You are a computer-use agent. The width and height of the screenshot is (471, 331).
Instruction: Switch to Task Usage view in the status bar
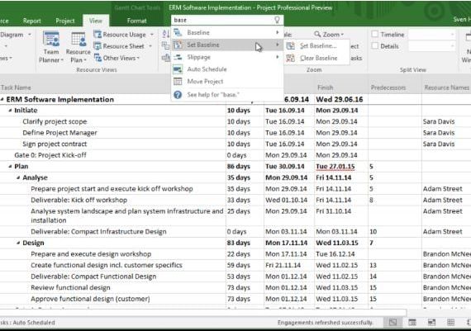click(x=412, y=322)
